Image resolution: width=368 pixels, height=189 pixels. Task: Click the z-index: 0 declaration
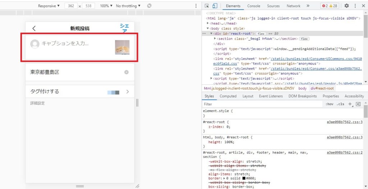coord(220,127)
